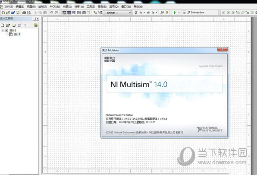Click Open icon in Design Toolbox panel
The width and height of the screenshot is (257, 175).
(x=8, y=25)
